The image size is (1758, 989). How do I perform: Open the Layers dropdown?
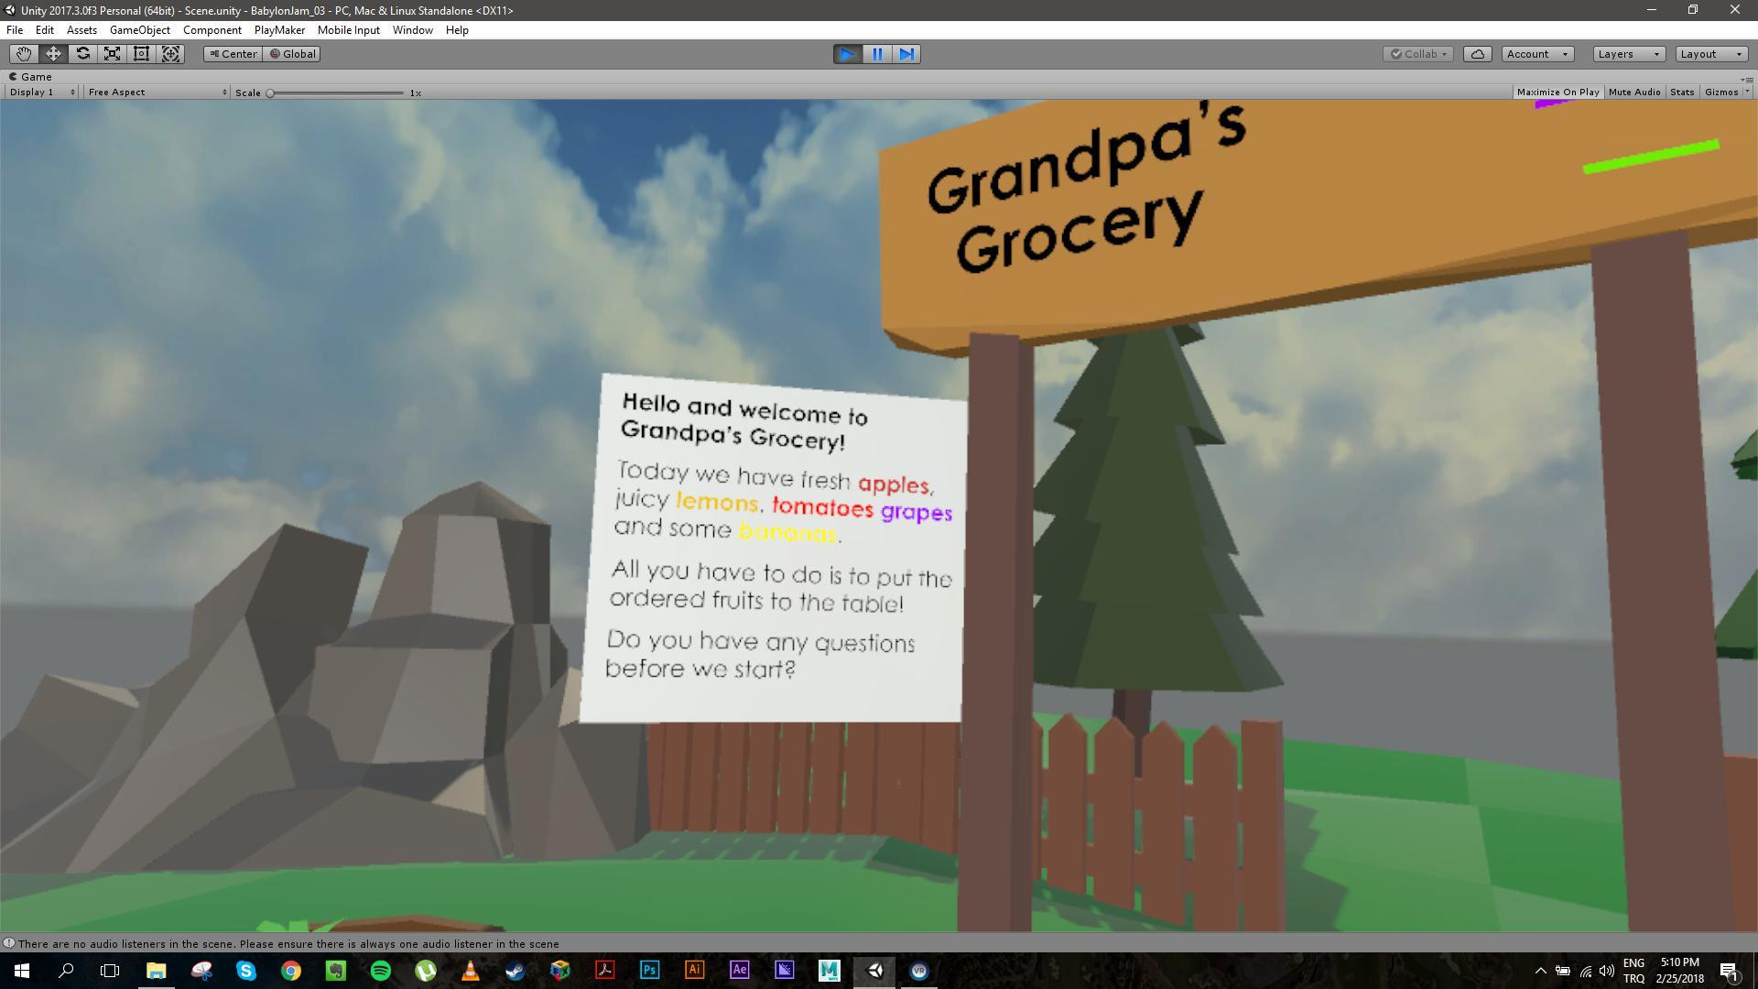pyautogui.click(x=1629, y=54)
